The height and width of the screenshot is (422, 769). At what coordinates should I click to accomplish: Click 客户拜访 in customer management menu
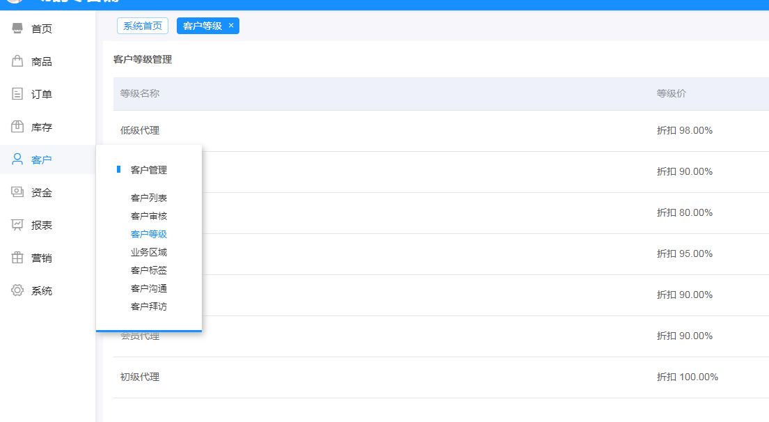149,306
